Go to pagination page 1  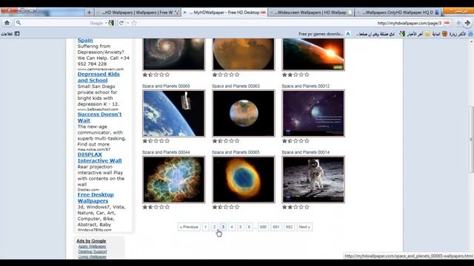(206, 227)
